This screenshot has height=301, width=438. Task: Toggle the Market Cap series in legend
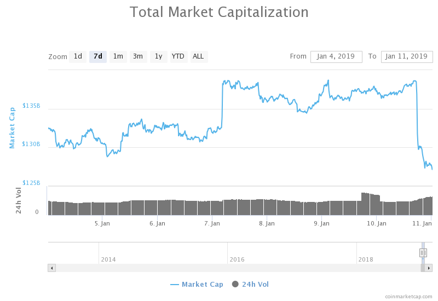pyautogui.click(x=202, y=284)
